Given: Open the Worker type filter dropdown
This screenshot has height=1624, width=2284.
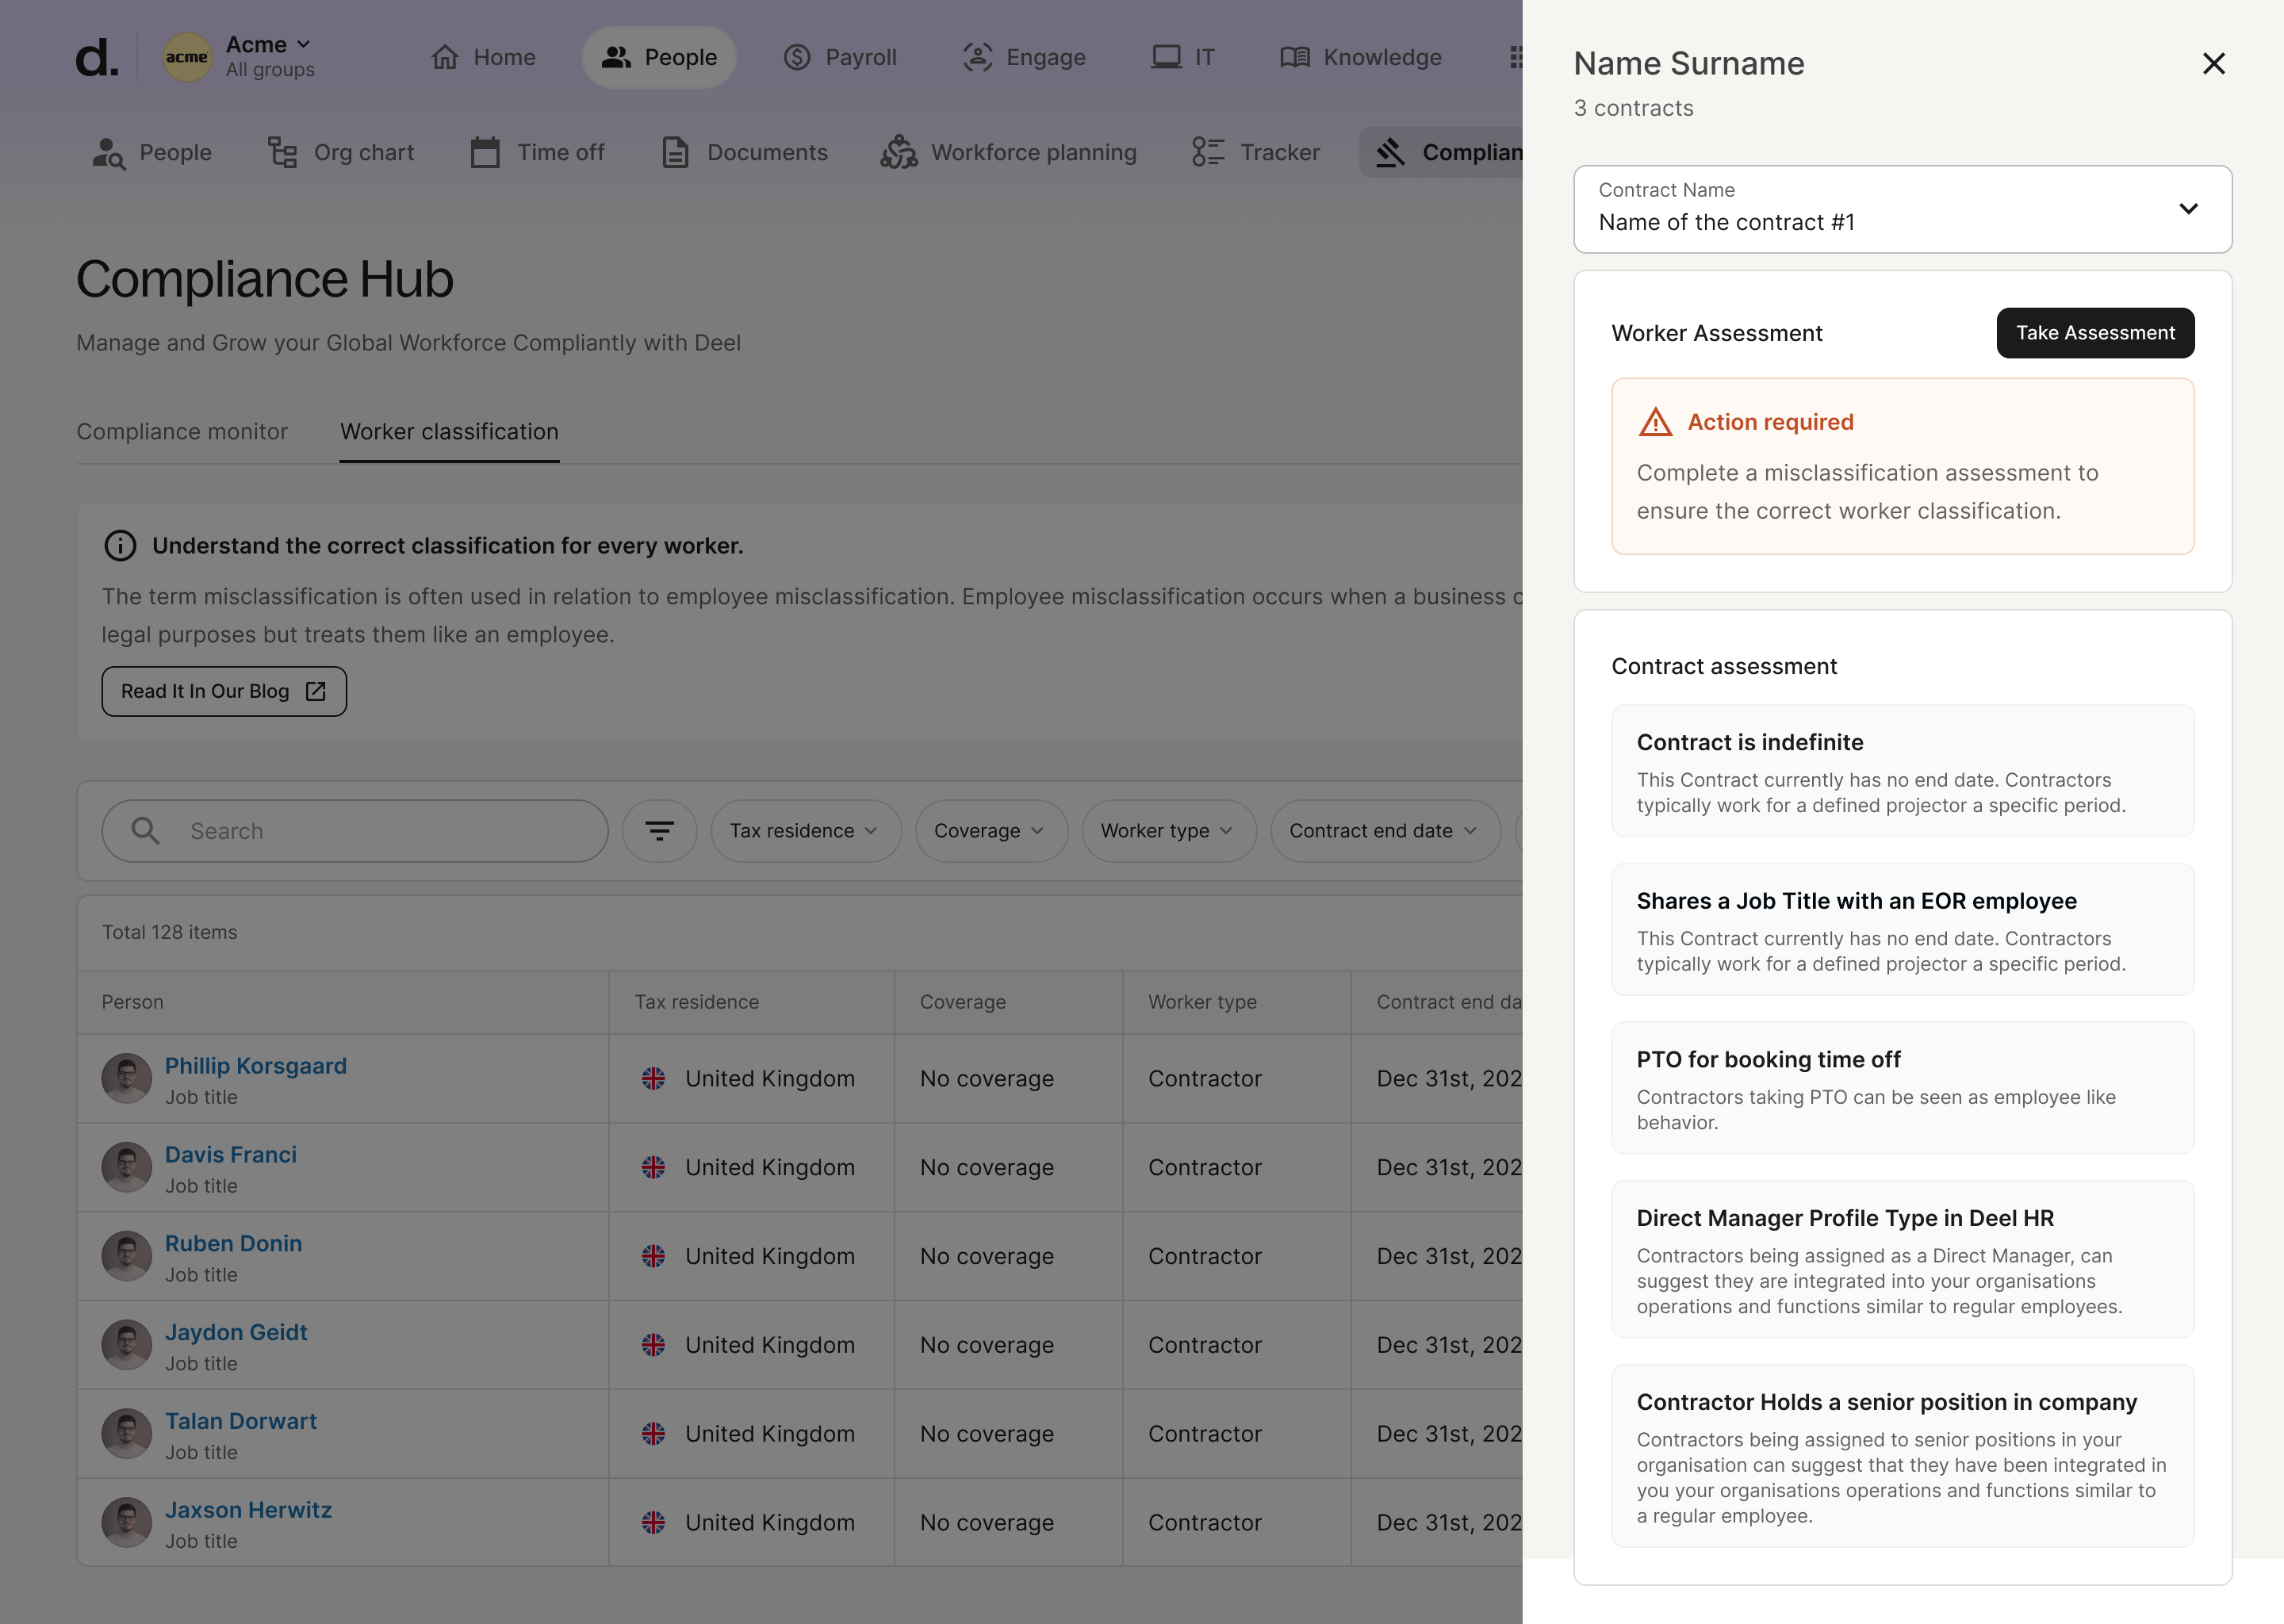Looking at the screenshot, I should 1168,831.
